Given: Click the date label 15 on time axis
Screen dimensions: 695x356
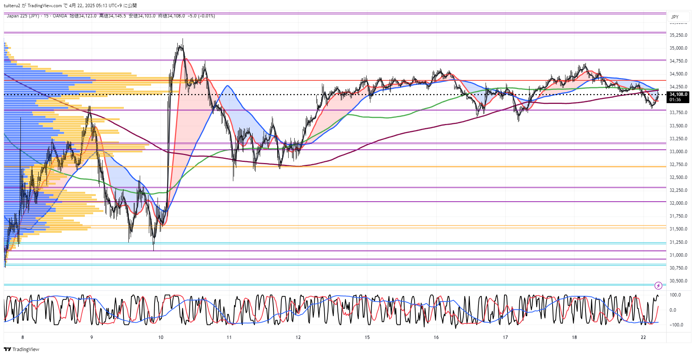Looking at the screenshot, I should click(x=367, y=337).
